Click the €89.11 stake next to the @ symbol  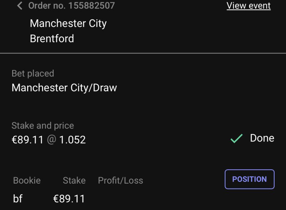[x=28, y=140]
